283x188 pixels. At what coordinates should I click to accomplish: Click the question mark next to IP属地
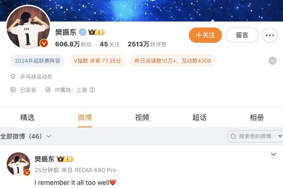pos(92,90)
